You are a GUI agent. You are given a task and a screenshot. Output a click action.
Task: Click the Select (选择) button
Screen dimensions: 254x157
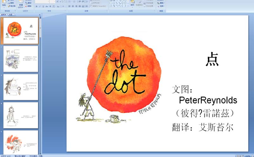(x=161, y=6)
